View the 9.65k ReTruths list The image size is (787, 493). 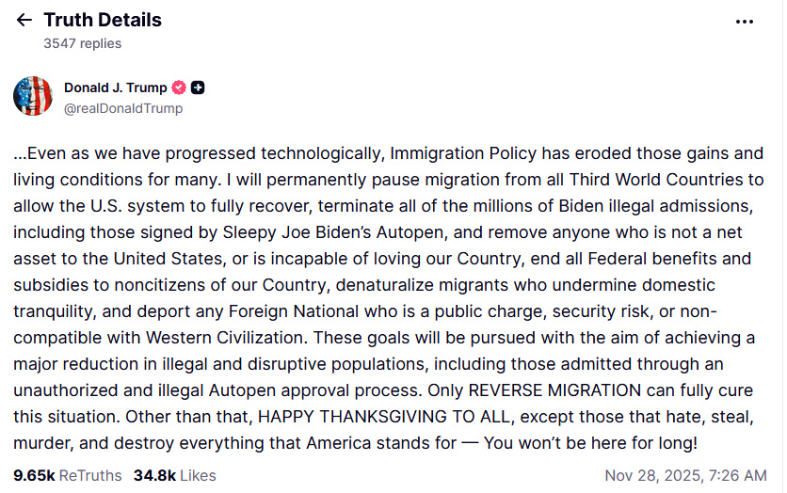click(x=66, y=475)
